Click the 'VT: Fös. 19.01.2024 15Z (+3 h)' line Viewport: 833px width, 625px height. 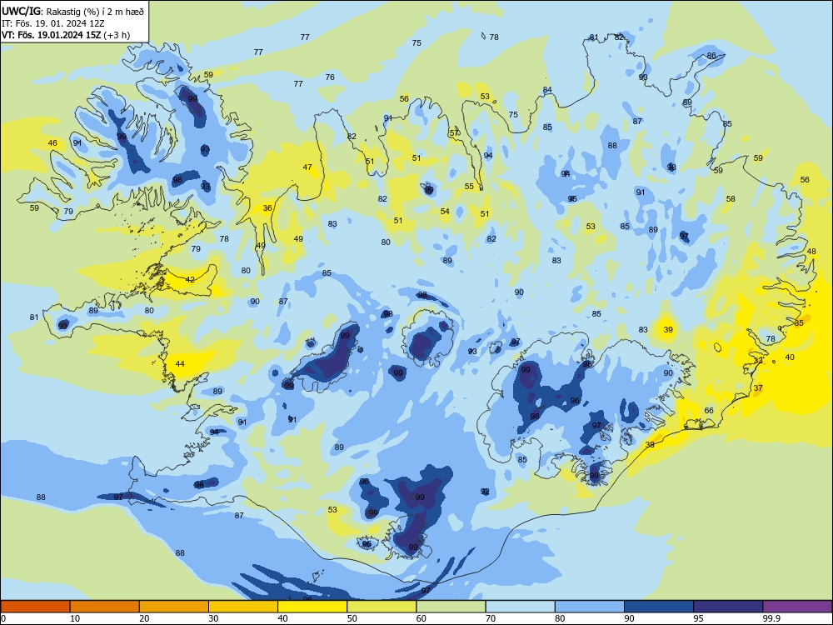pyautogui.click(x=65, y=35)
